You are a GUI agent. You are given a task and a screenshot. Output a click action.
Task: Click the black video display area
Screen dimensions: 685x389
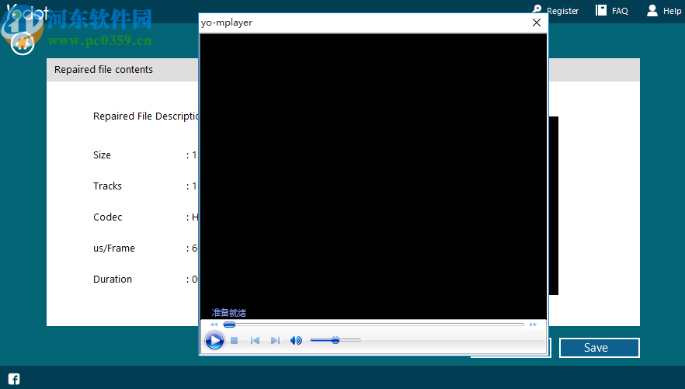pyautogui.click(x=373, y=176)
